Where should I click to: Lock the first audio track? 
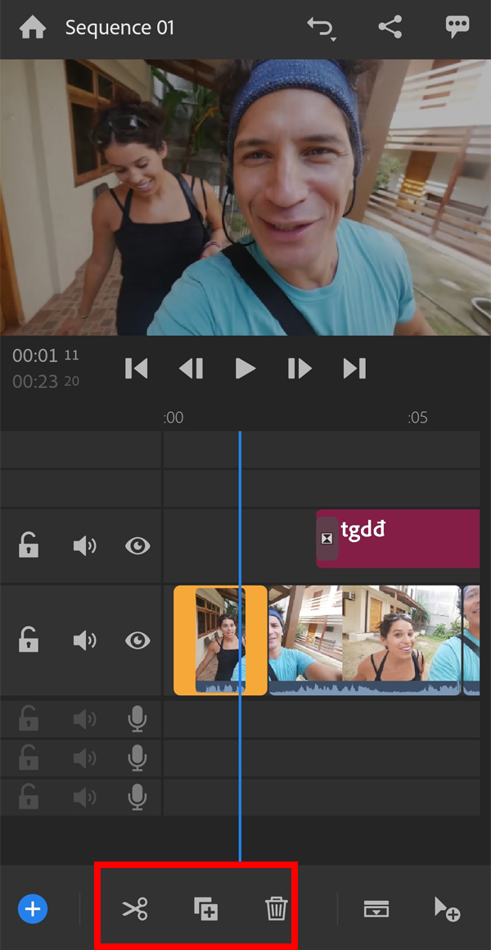pos(29,719)
